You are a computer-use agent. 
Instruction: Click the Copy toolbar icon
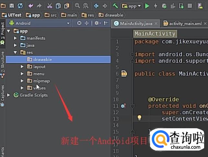[58, 6]
